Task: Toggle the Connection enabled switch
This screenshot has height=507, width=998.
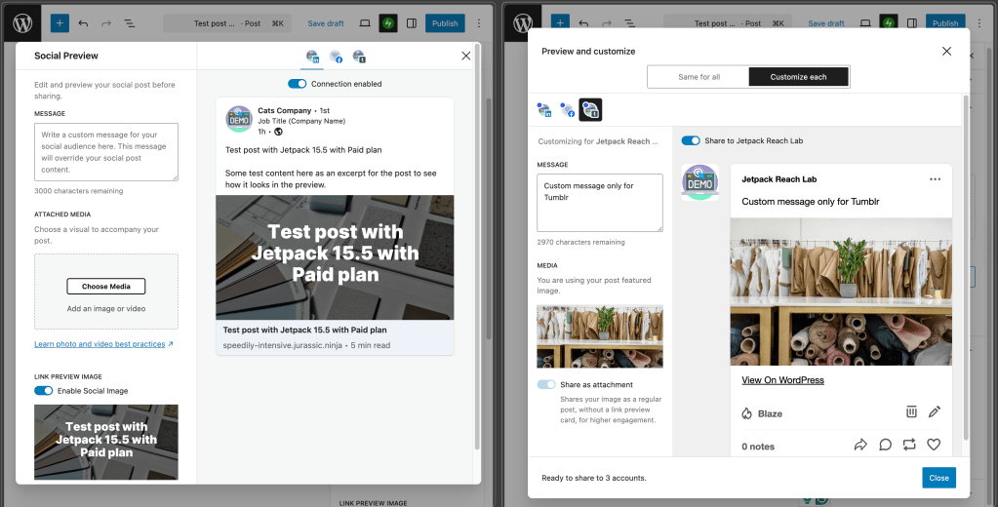Action: (x=297, y=84)
